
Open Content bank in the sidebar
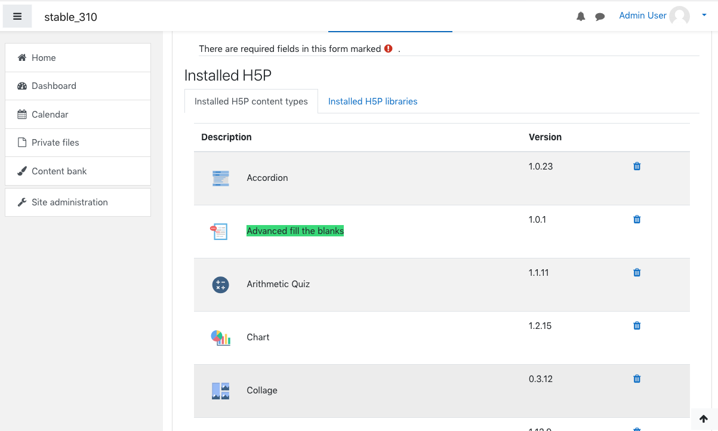point(78,171)
